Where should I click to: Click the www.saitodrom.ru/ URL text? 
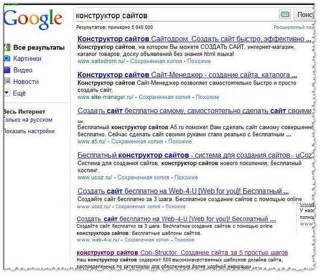(101, 61)
